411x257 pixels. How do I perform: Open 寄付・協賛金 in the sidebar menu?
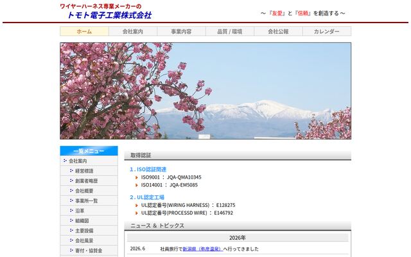pos(89,251)
